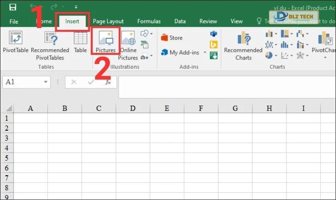Image resolution: width=336 pixels, height=200 pixels.
Task: Insert a Statistic chart
Action: tap(284, 44)
